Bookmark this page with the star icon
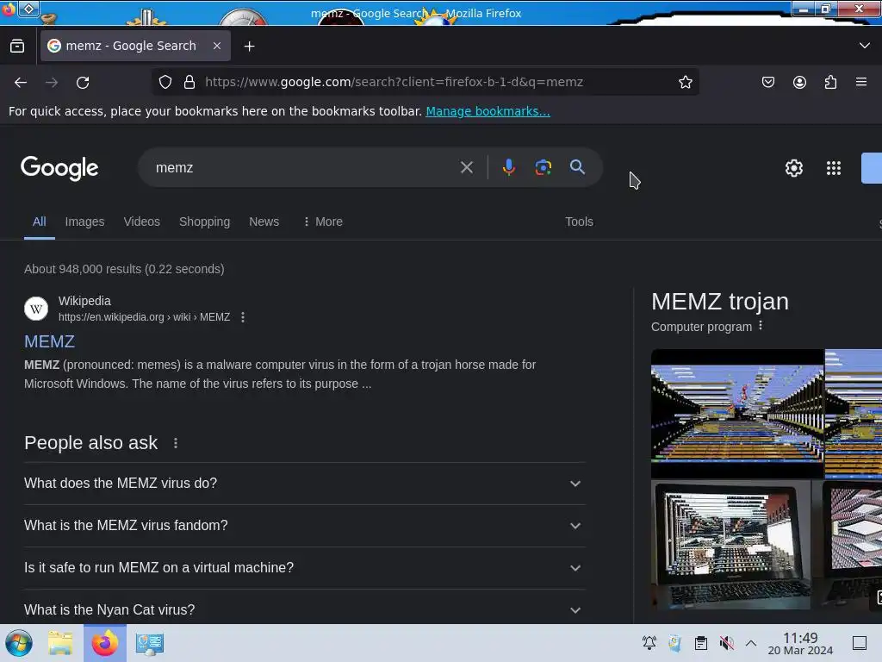Screen dimensions: 882x662 pos(685,82)
